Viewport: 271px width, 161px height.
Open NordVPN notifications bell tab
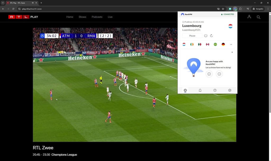pyautogui.click(x=200, y=90)
